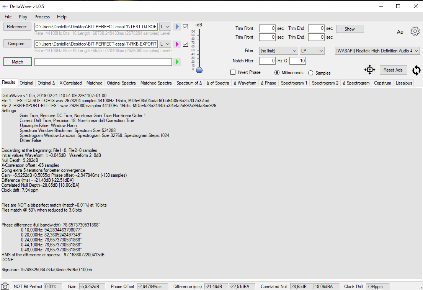This screenshot has width=423, height=290.
Task: Select the Results tab
Action: point(9,83)
